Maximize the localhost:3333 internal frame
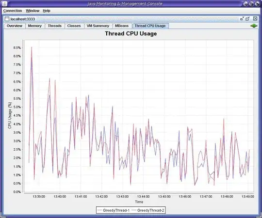 (247, 19)
